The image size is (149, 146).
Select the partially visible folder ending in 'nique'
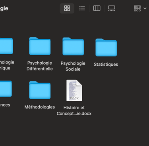pos(6,46)
